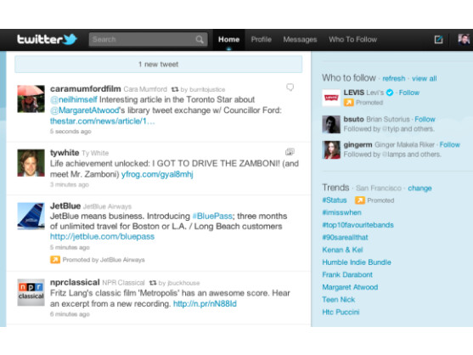473x355 pixels.
Task: Click the verified badge next to Levi's
Action: click(x=390, y=93)
